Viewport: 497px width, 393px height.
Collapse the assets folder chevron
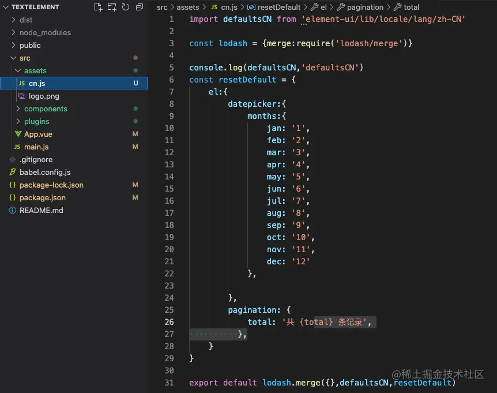click(18, 70)
